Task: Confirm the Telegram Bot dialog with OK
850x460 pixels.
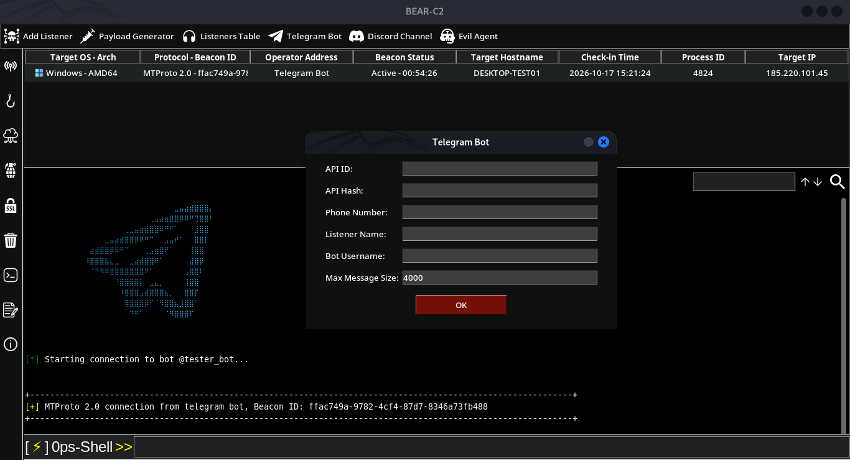Action: (x=461, y=305)
